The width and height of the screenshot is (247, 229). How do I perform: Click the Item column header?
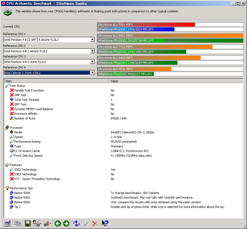tap(56, 81)
